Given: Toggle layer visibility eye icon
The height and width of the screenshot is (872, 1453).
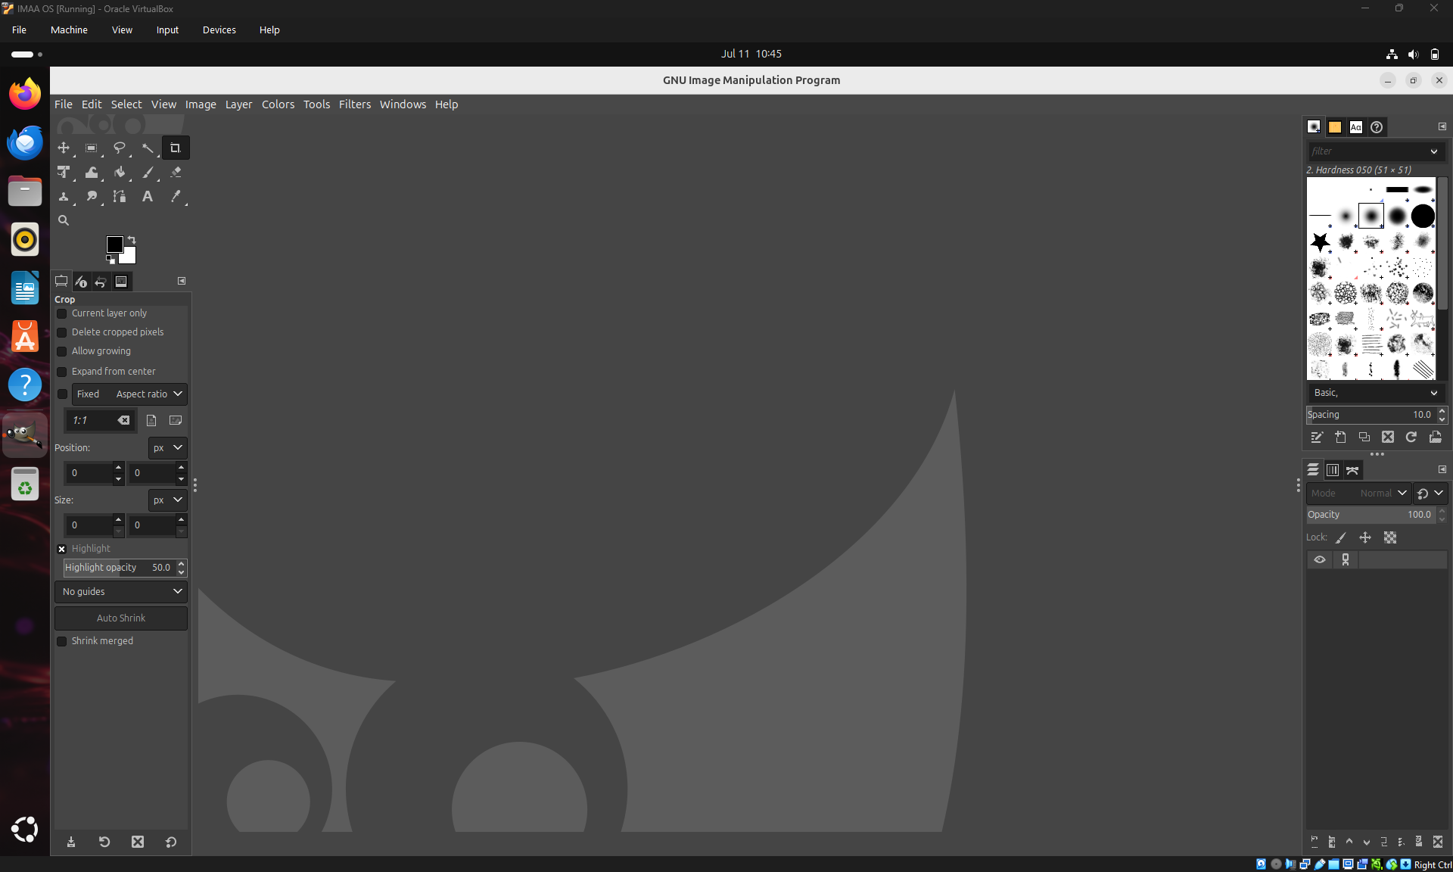Looking at the screenshot, I should point(1320,559).
